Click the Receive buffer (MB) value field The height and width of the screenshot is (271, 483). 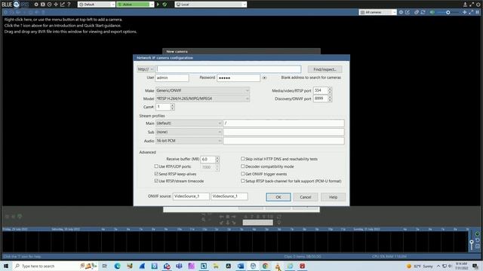click(x=208, y=159)
